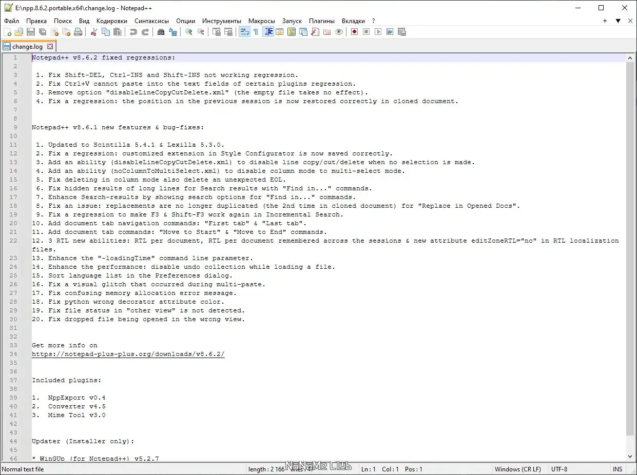Viewport: 637px width, 475px height.
Task: Click the plus button in the menu bar
Action: click(605, 21)
